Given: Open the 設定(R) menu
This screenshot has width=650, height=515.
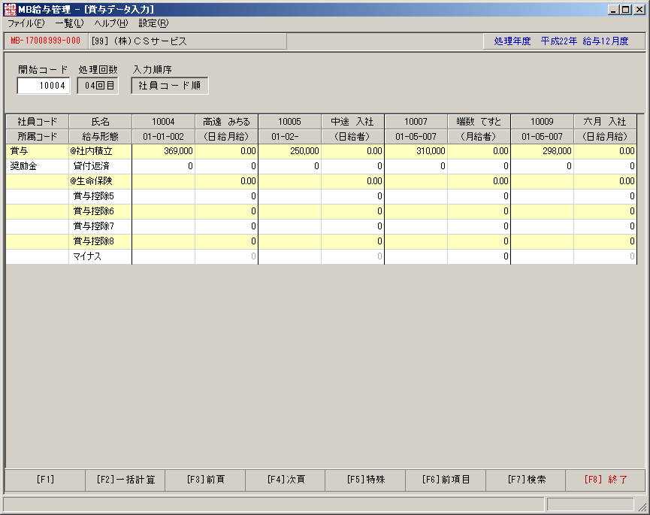Looking at the screenshot, I should click(x=153, y=23).
